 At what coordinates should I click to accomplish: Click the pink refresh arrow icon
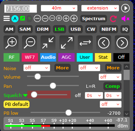113,19
